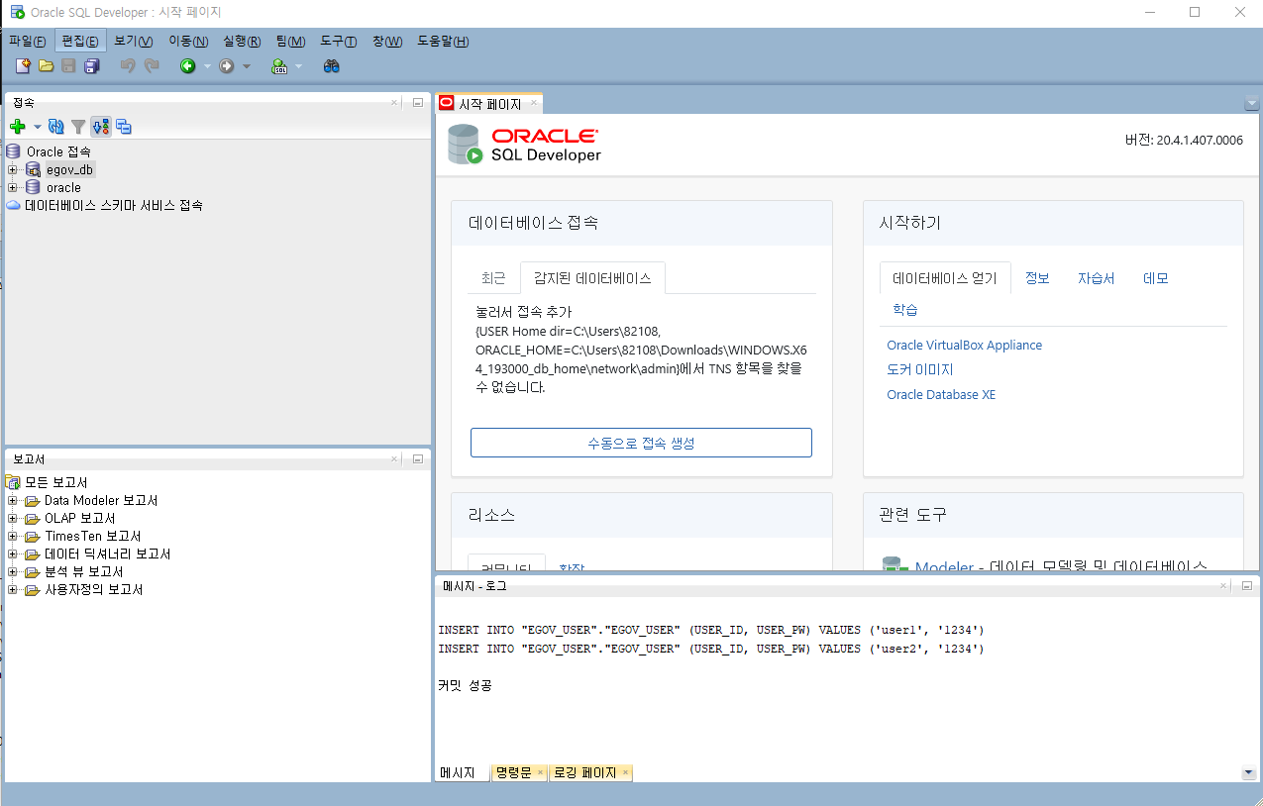Open the 보기 menu
Viewport: 1263px width, 806px height.
pos(134,41)
